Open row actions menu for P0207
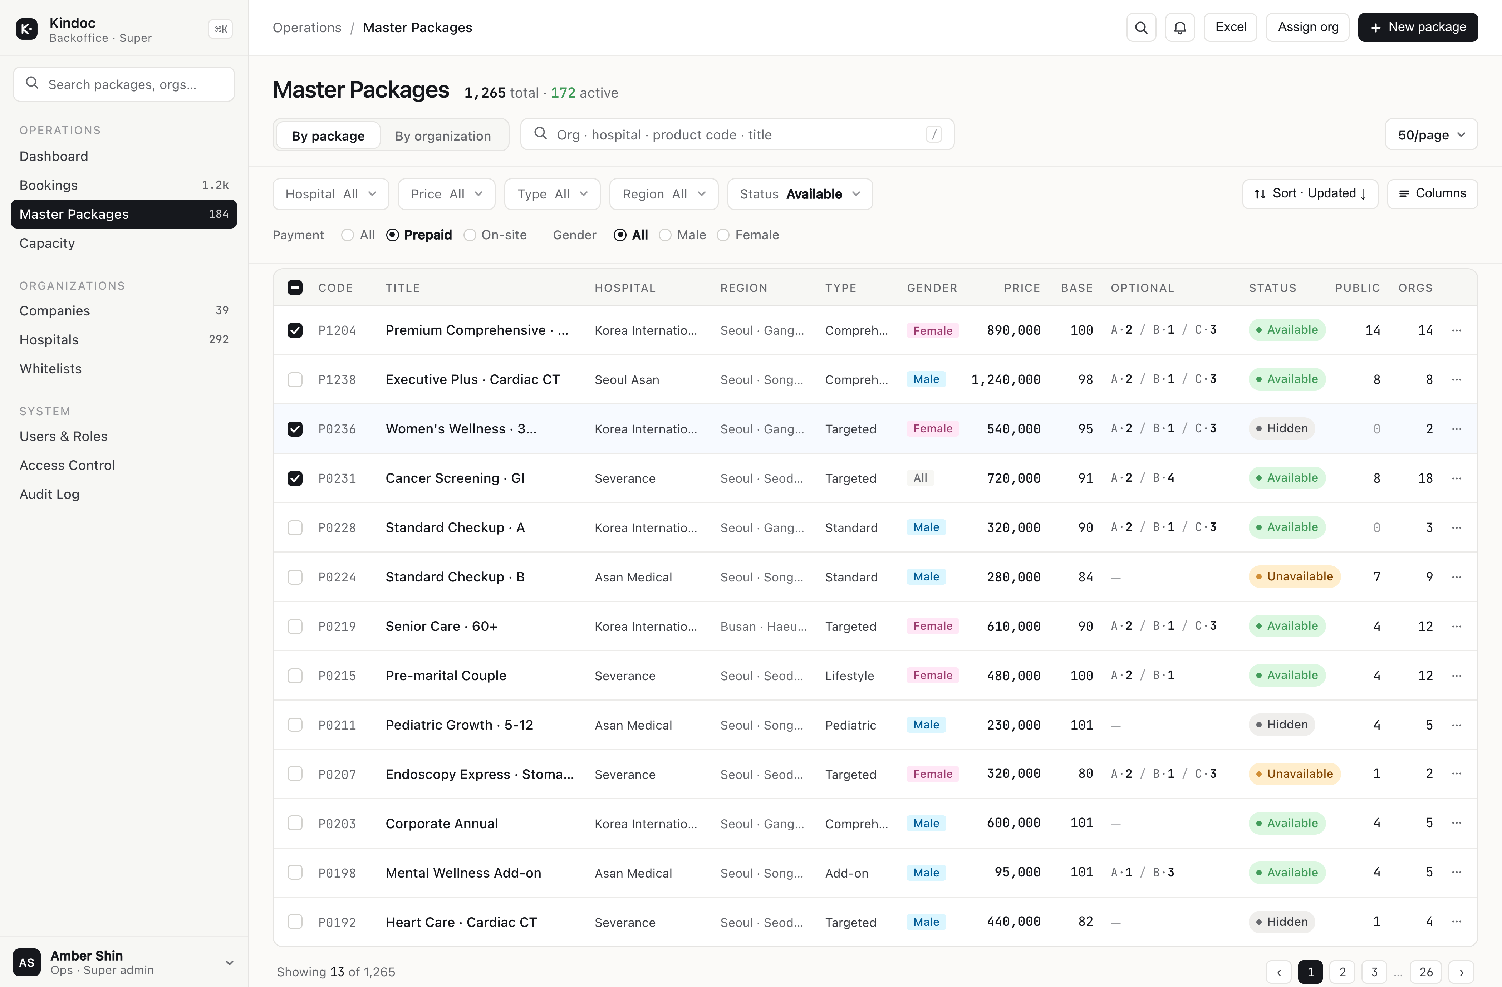Image resolution: width=1502 pixels, height=987 pixels. coord(1457,774)
